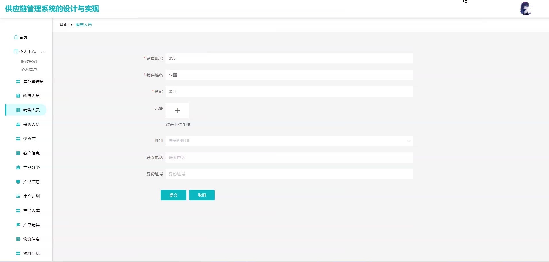Open 修改密码 in the sidebar

click(29, 61)
